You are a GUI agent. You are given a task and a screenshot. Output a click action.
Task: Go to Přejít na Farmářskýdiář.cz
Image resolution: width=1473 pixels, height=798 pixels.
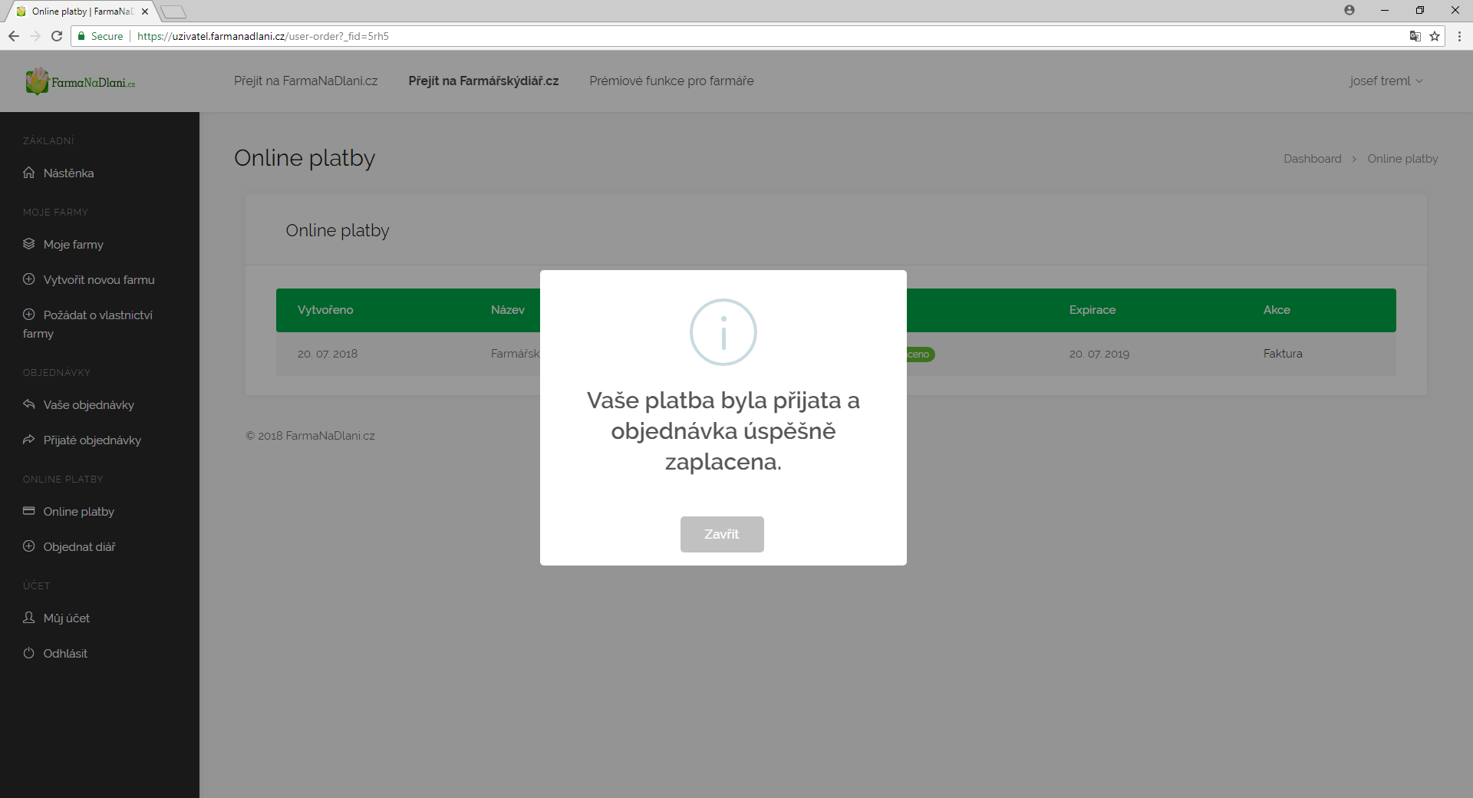pyautogui.click(x=483, y=81)
